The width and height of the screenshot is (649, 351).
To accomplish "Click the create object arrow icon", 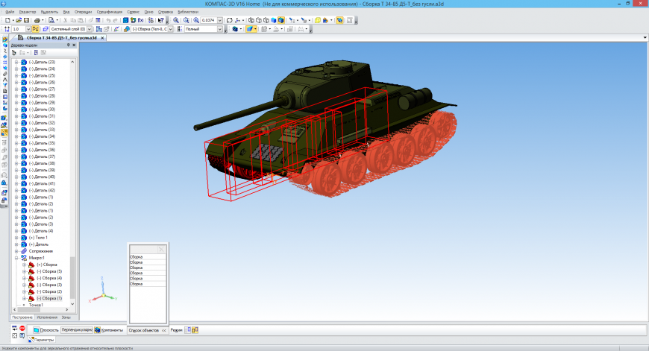I will [x=14, y=328].
